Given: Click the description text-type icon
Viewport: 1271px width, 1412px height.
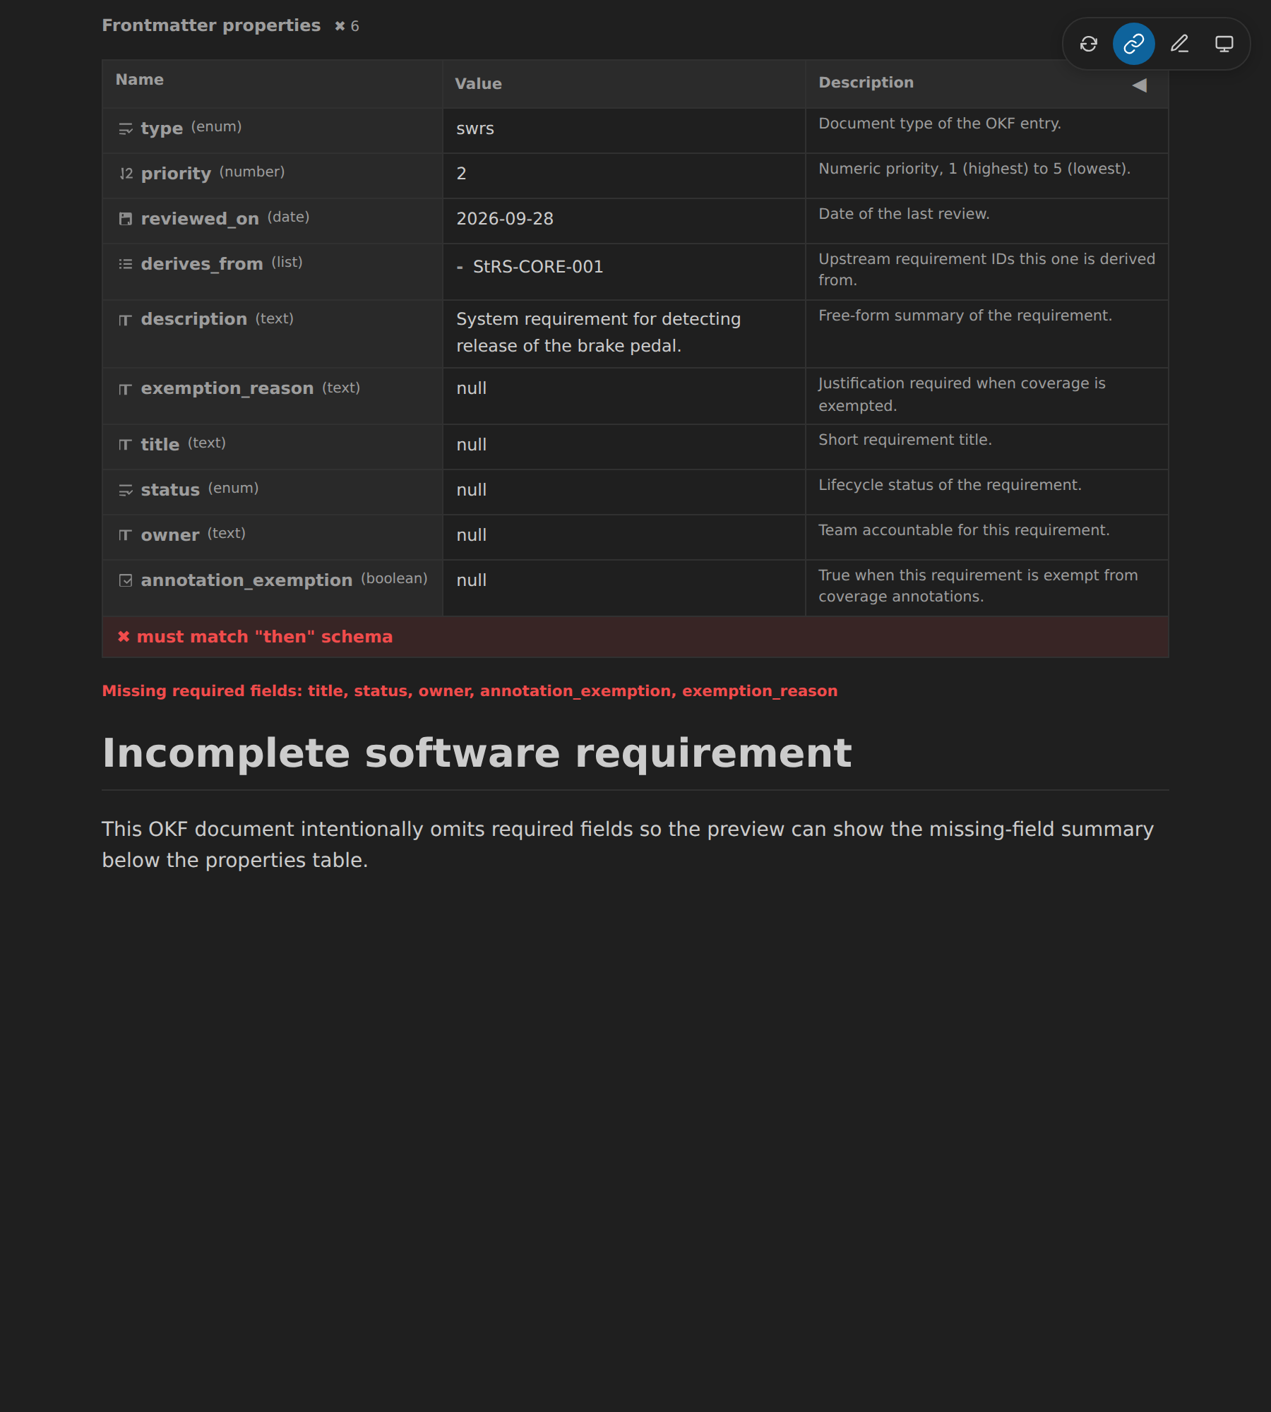Looking at the screenshot, I should (x=126, y=321).
